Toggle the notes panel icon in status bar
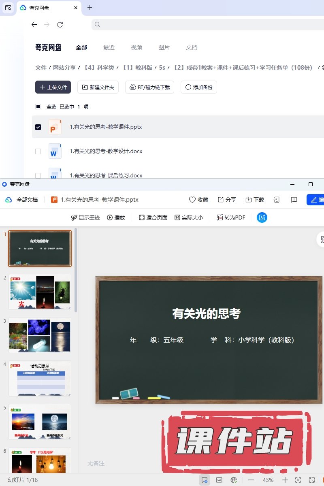Image resolution: width=324 pixels, height=486 pixels. point(219,480)
